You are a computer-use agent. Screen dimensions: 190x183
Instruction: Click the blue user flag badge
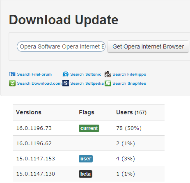[86, 159]
